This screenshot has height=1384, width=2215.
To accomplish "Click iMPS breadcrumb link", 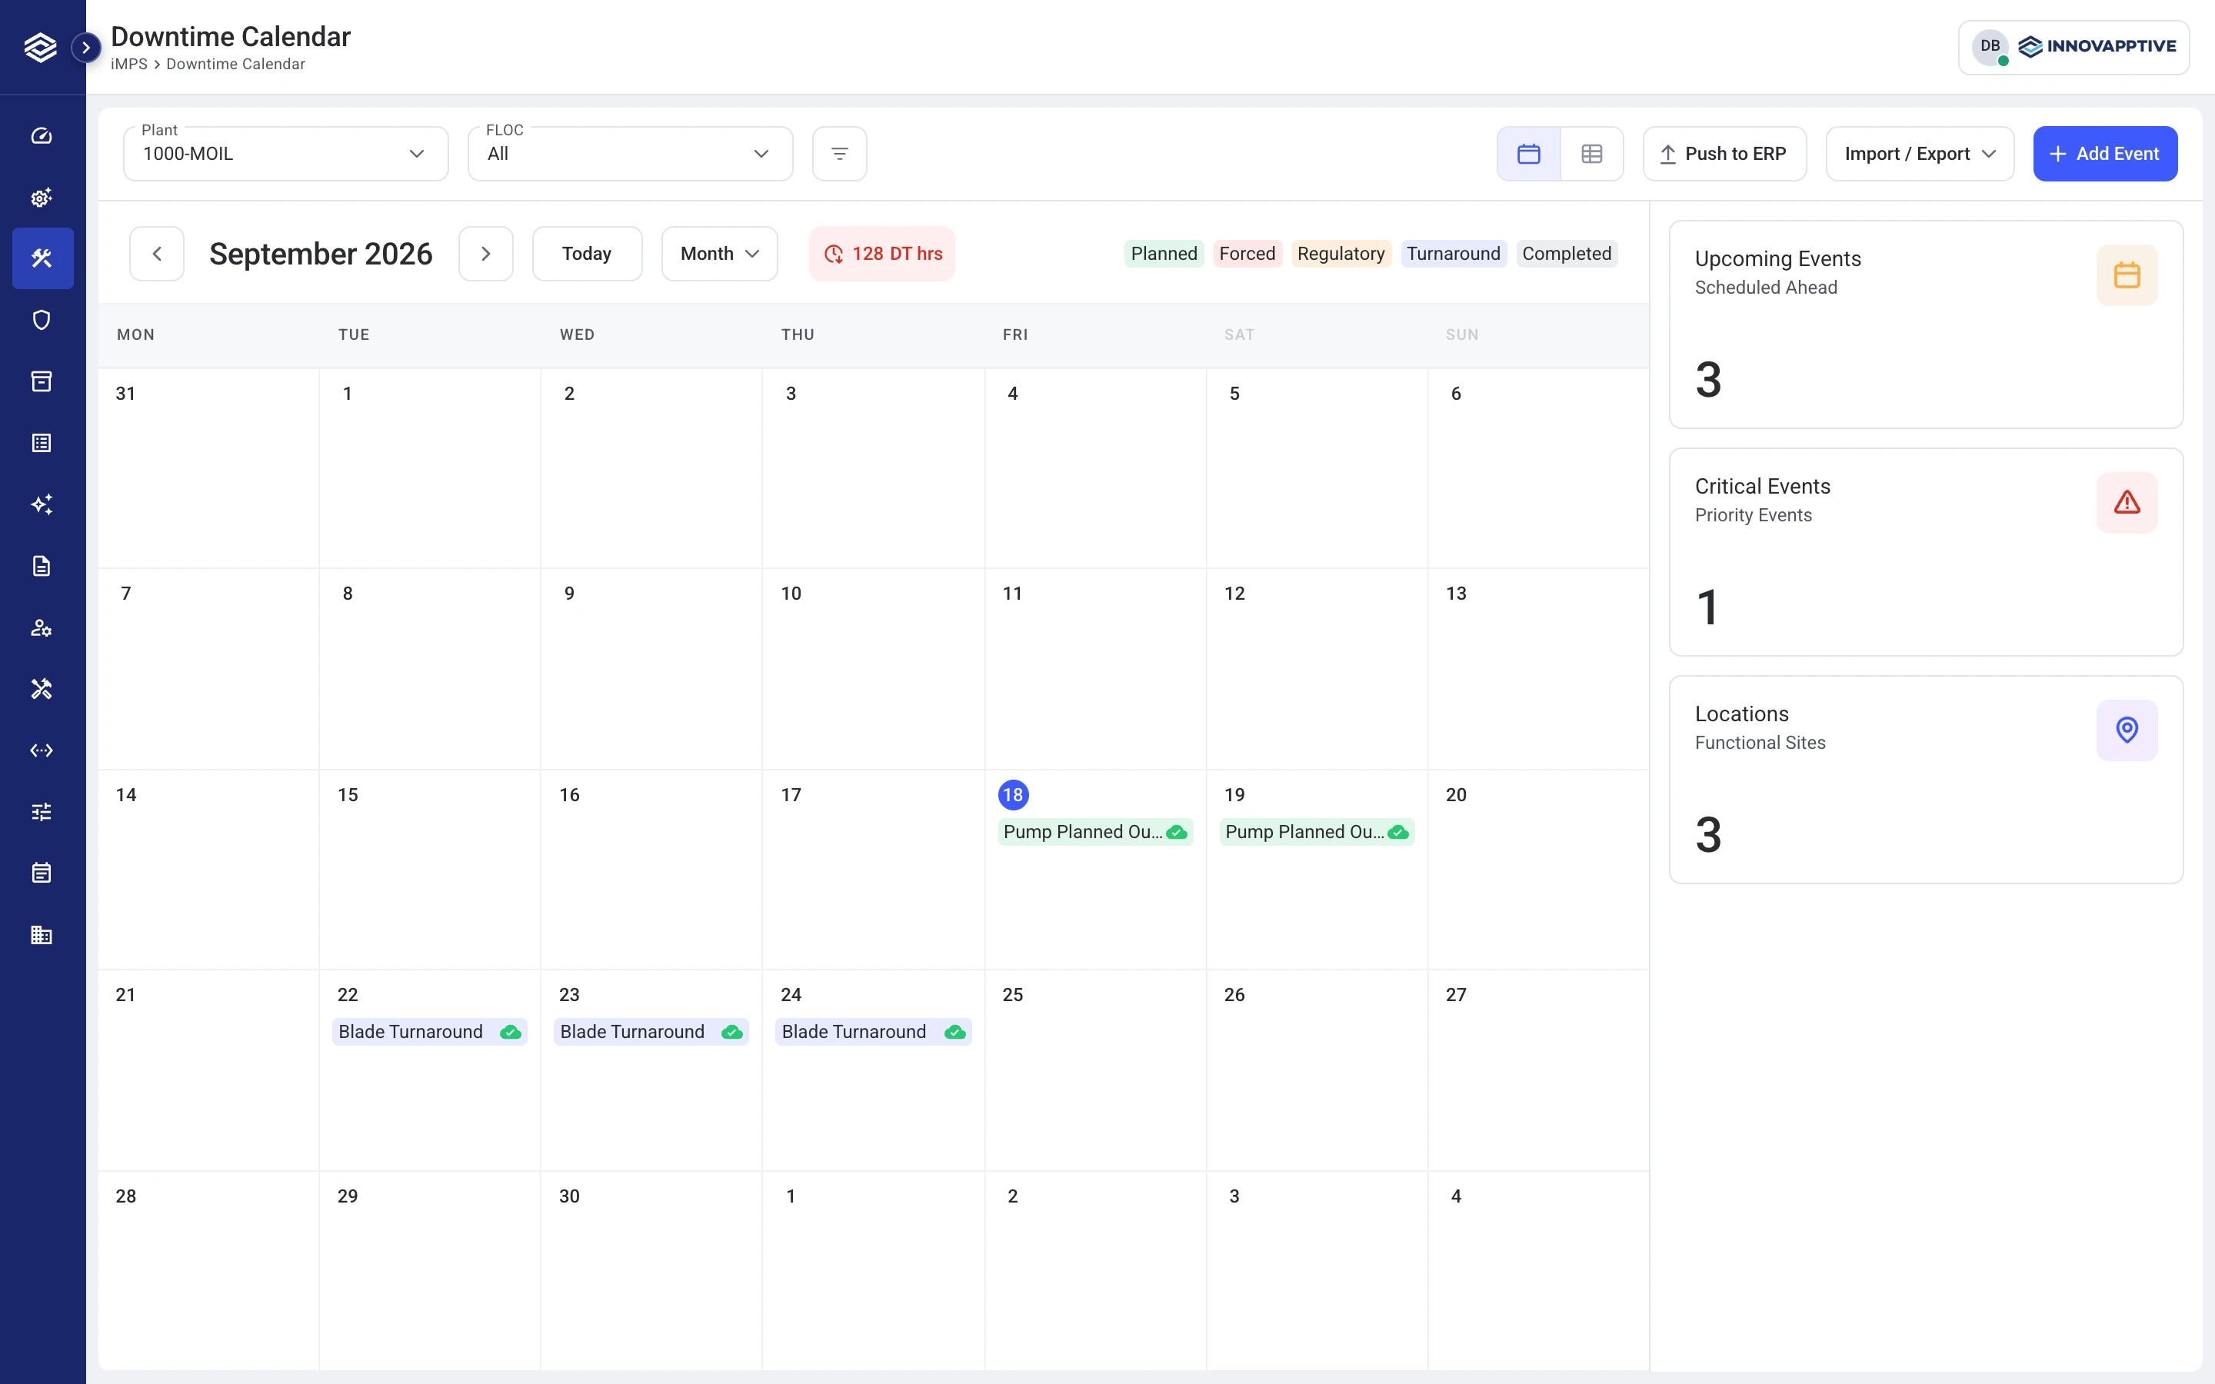I will pyautogui.click(x=129, y=64).
